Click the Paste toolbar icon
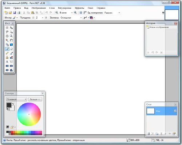 pyautogui.click(x=32, y=13)
